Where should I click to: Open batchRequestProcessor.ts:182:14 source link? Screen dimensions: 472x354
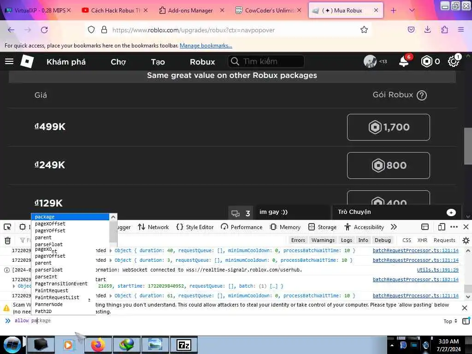(x=415, y=279)
